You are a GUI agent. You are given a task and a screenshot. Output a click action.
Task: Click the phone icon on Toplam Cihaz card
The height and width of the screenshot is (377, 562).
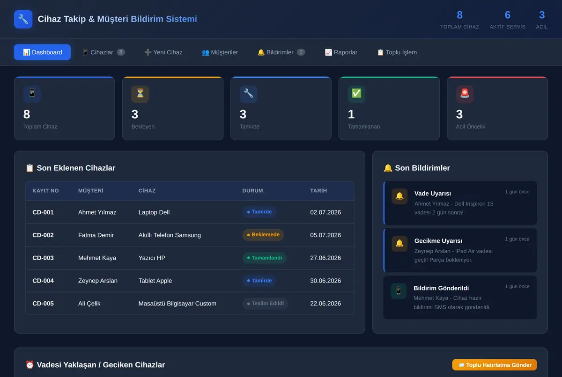click(x=32, y=94)
